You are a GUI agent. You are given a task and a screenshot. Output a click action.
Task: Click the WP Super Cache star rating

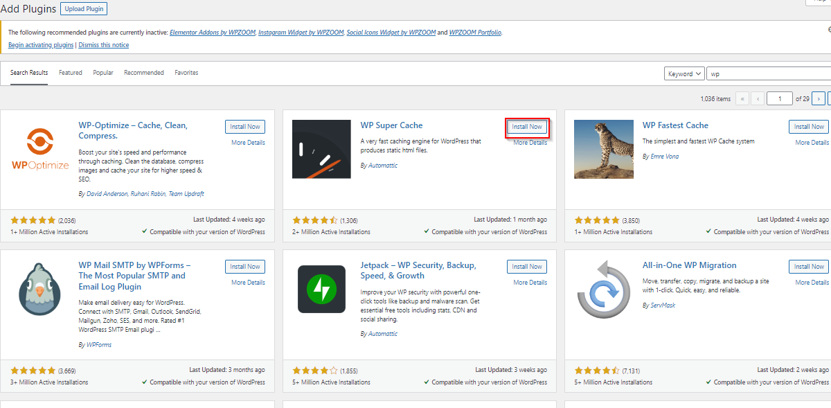315,220
